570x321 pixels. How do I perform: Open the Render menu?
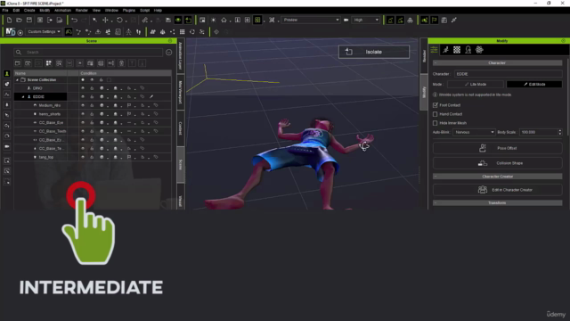click(82, 10)
